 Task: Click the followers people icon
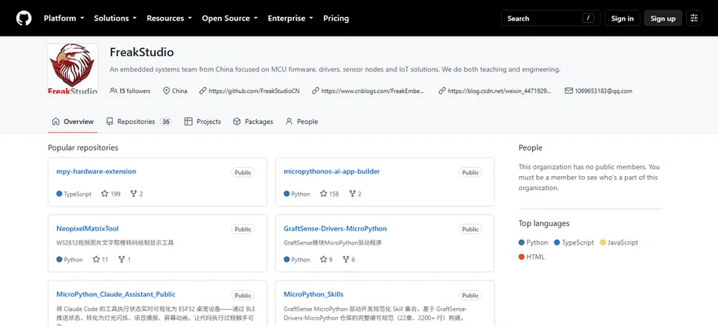coord(113,91)
